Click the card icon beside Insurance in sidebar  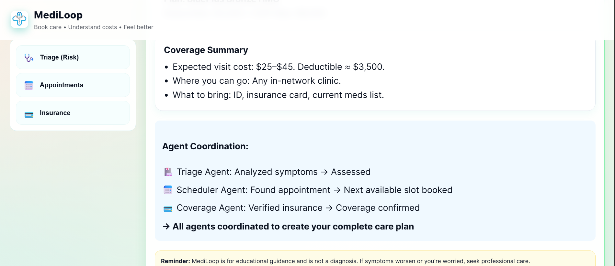coord(29,114)
